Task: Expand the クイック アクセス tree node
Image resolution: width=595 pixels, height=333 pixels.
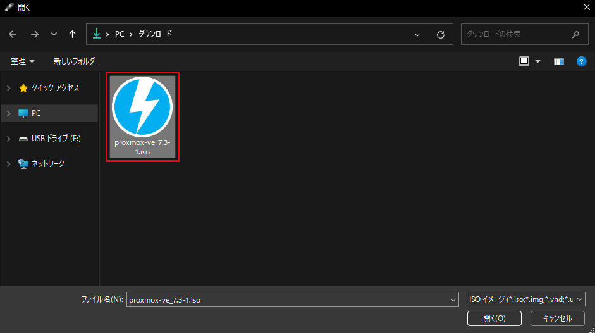Action: pos(9,88)
